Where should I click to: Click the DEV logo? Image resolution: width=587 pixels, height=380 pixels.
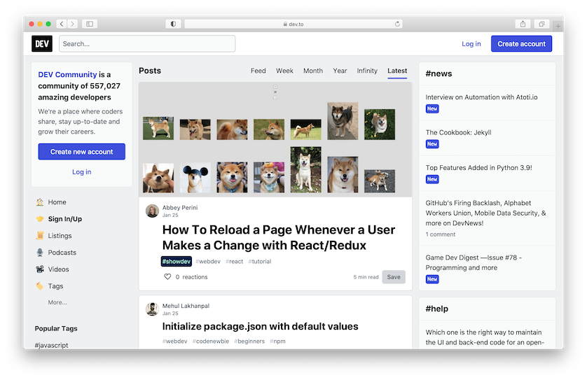click(42, 44)
